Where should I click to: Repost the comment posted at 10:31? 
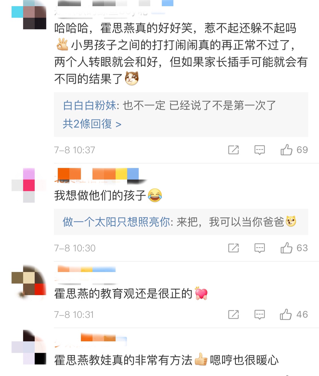pyautogui.click(x=233, y=314)
